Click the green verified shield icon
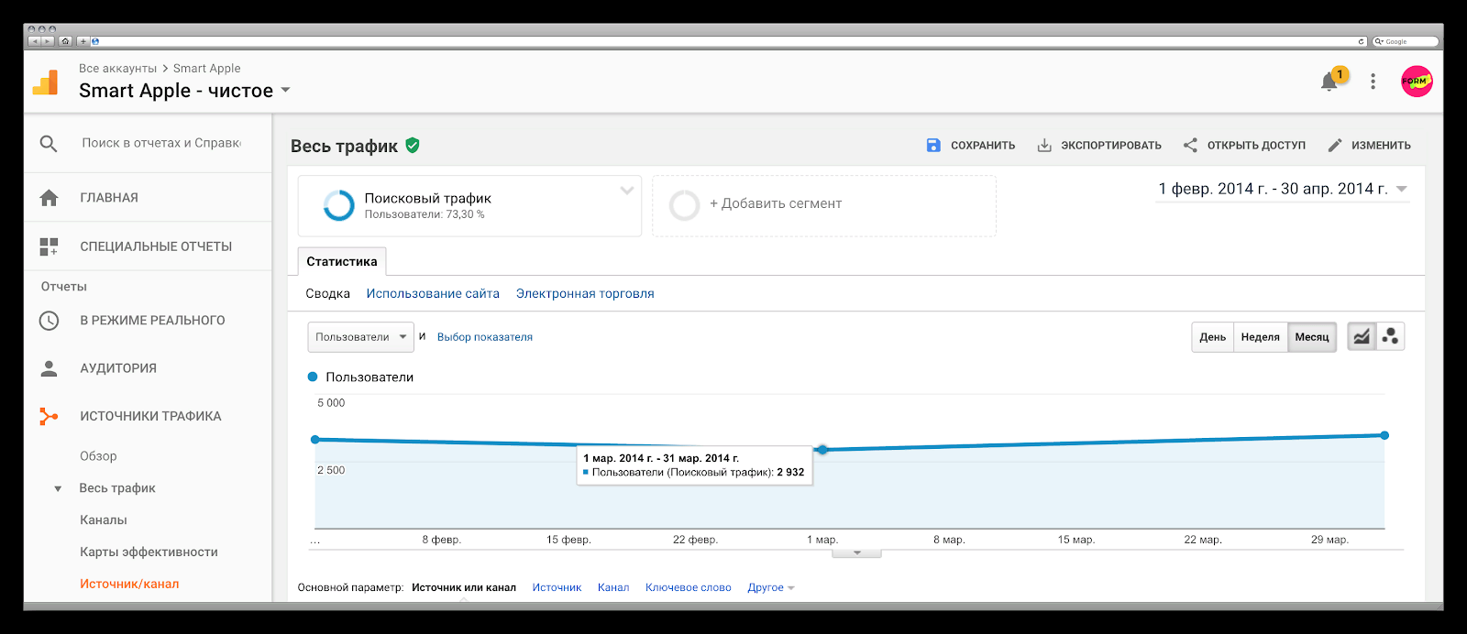Screen dimensions: 1467x634 [413, 145]
